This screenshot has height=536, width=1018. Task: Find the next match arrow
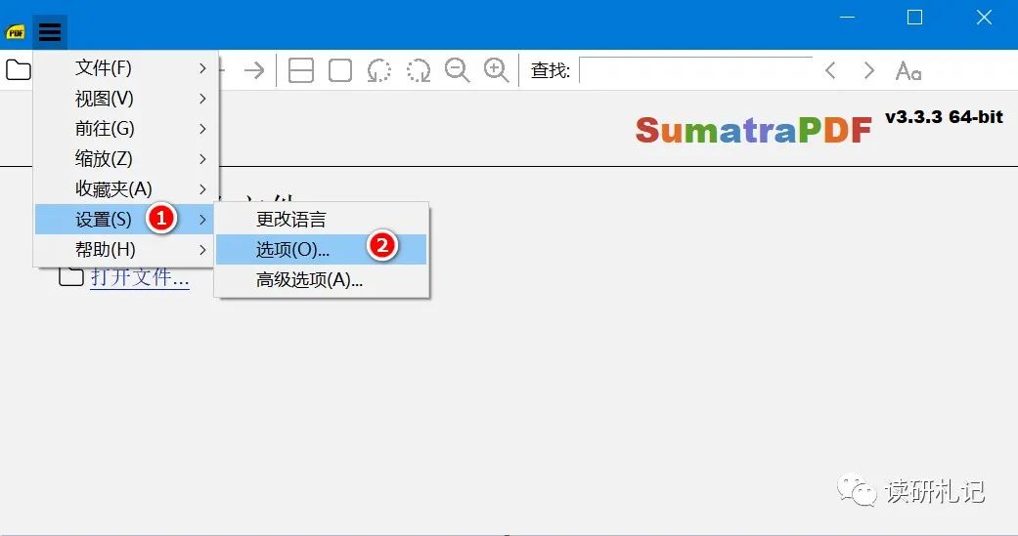(x=868, y=70)
